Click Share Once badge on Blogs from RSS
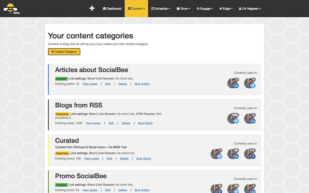309x193 pixels. [62, 114]
